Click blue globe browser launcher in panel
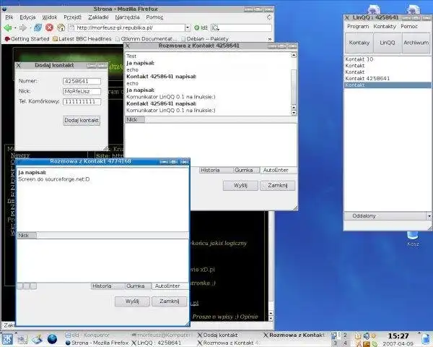The height and width of the screenshot is (347, 433). coord(52,339)
